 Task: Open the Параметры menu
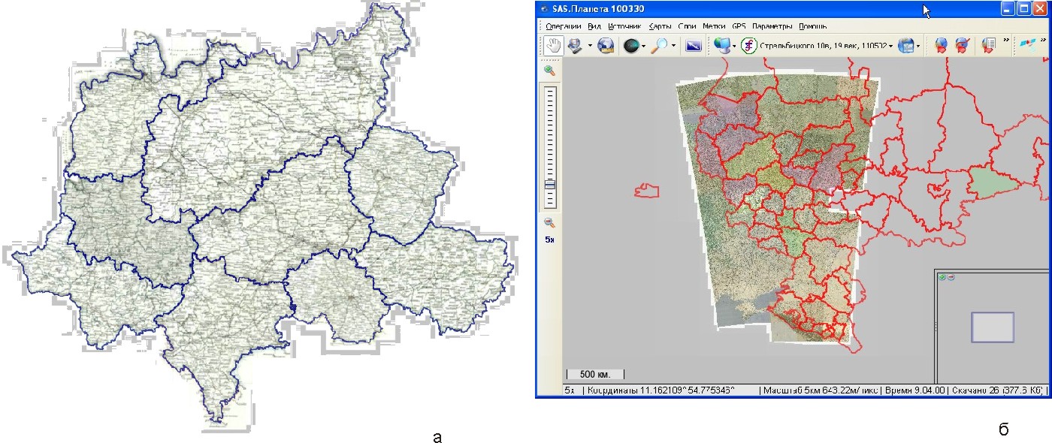[x=772, y=26]
